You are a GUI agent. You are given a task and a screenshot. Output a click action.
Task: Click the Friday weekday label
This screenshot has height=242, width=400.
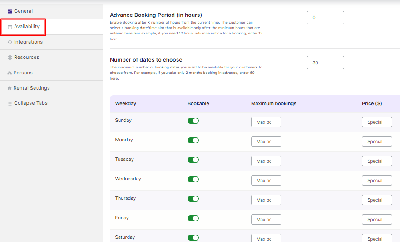coord(122,218)
